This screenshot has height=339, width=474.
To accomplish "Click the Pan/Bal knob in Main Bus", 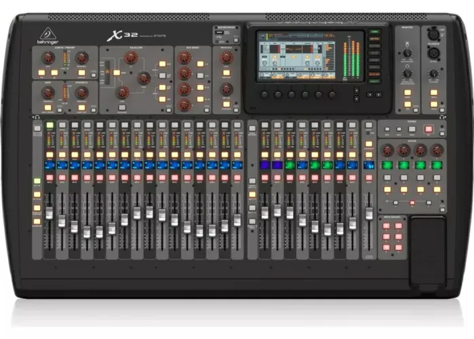I will (226, 89).
